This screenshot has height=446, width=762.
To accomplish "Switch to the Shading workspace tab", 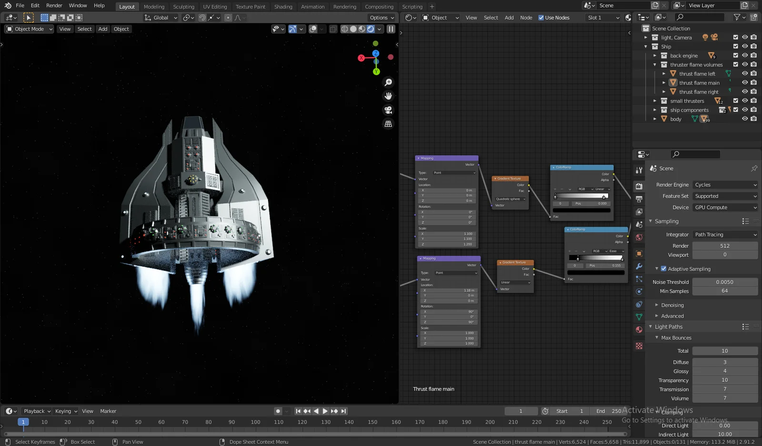I will [x=283, y=7].
